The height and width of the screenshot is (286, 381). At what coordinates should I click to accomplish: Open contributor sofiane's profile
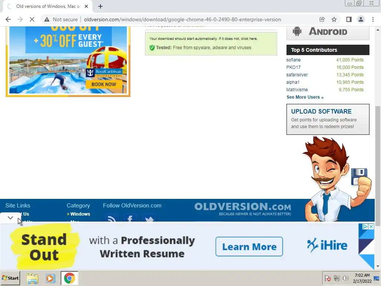pyautogui.click(x=293, y=60)
